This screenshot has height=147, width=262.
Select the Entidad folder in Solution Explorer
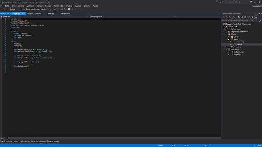[237, 37]
